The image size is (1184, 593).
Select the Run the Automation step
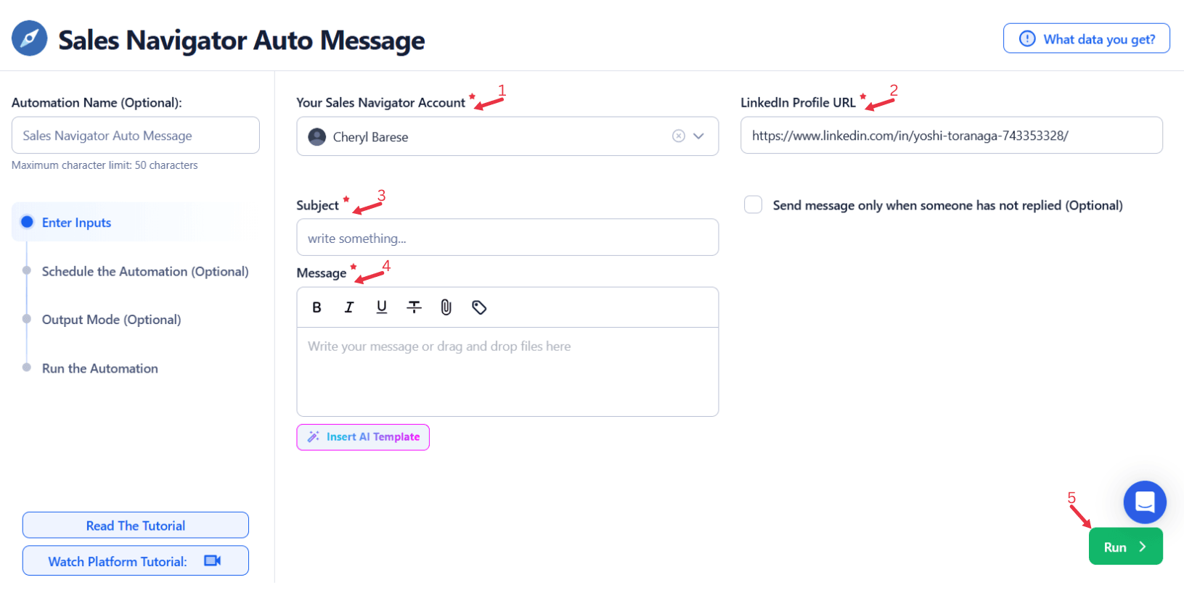(99, 368)
